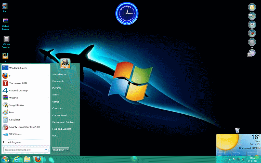
Task: Expand the jump list arrow for Firefox
Action: (48, 76)
